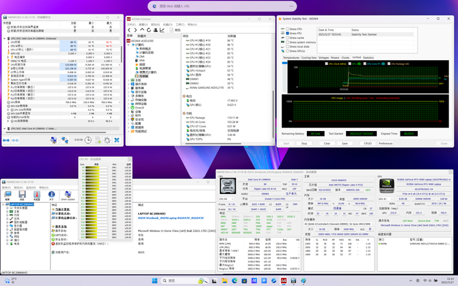Open the CPU #0 dropdown in HWiNFO summary

[226, 199]
